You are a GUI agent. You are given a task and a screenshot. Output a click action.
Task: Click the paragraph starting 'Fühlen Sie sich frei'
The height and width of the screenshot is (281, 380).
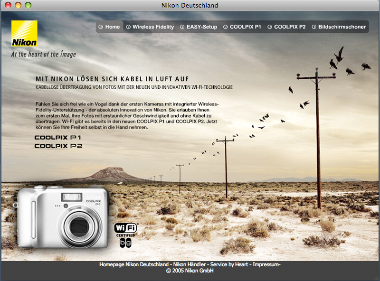[x=127, y=115]
